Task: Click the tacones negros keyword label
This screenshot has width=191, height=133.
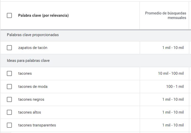Action: click(31, 99)
